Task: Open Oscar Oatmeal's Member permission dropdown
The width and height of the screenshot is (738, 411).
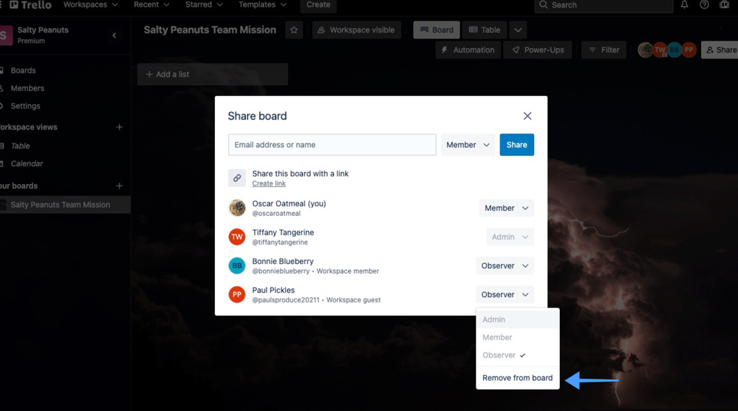Action: [507, 208]
